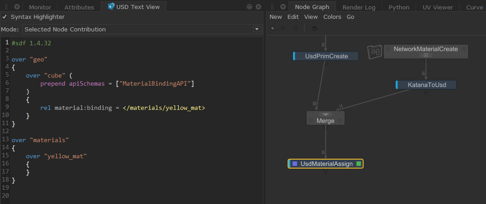Click the blue edit square on UsdMaterialAssign
Image resolution: width=486 pixels, height=204 pixels.
pyautogui.click(x=295, y=164)
